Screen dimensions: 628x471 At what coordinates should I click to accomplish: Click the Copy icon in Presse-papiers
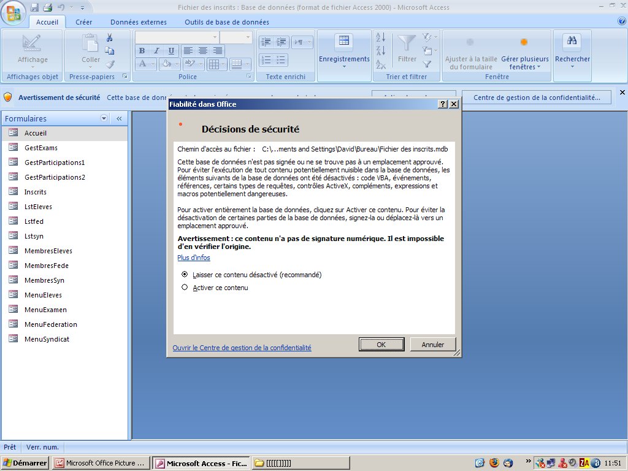(x=109, y=51)
